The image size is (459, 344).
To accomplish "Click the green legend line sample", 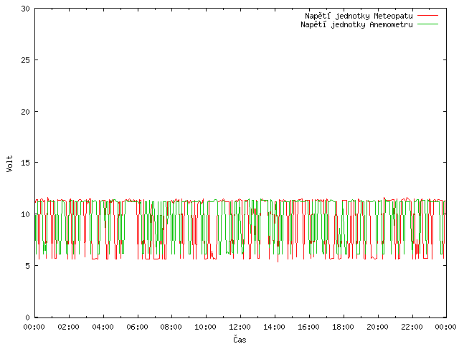I will [x=427, y=24].
